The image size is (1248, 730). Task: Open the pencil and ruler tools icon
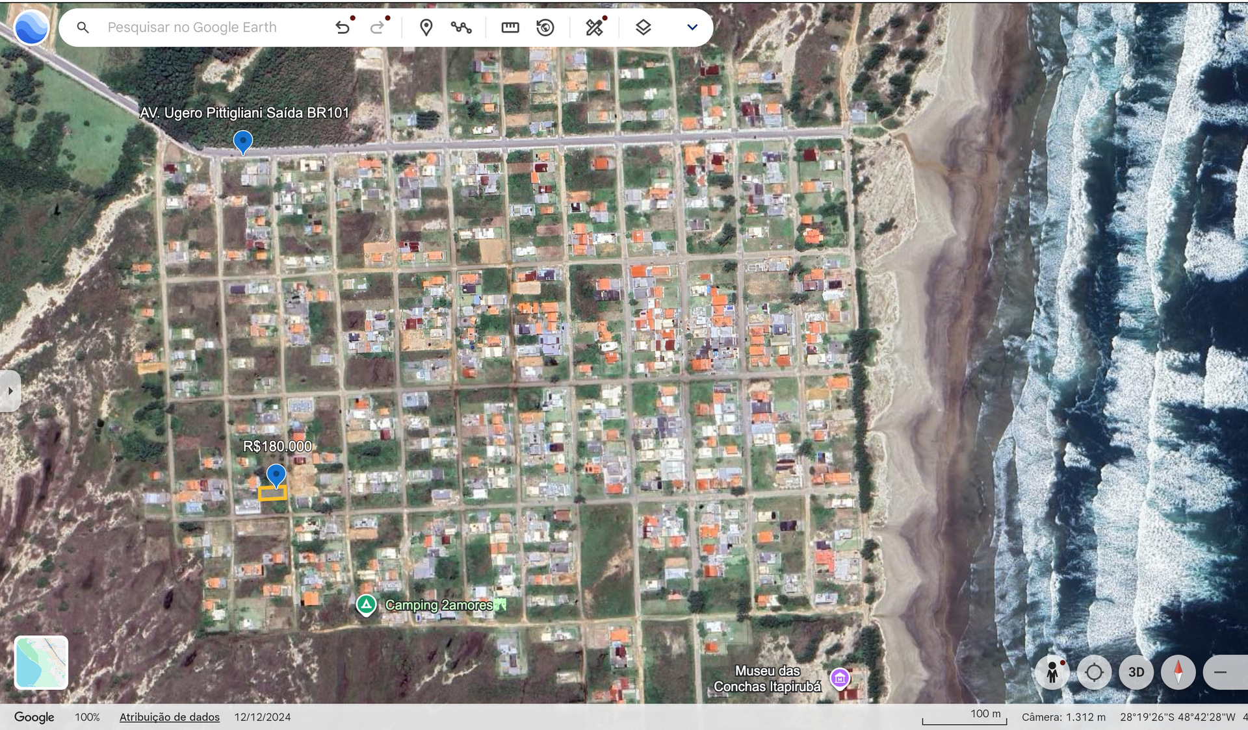click(x=594, y=27)
